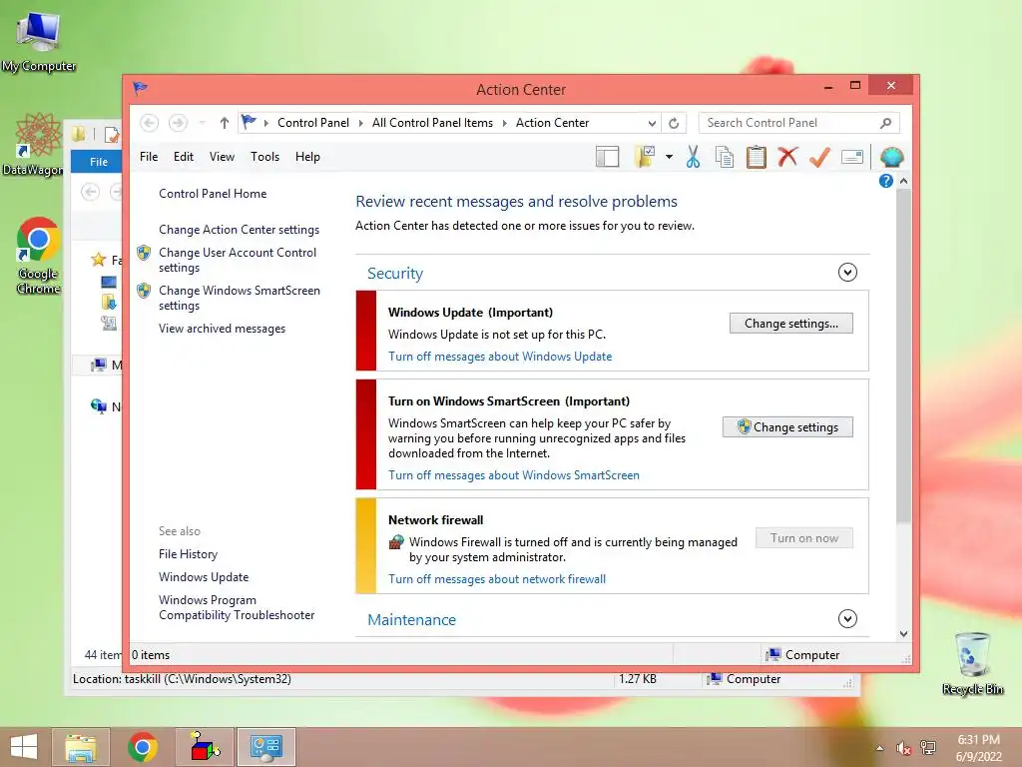Turn off messages about Windows Update
The width and height of the screenshot is (1022, 767).
(500, 357)
